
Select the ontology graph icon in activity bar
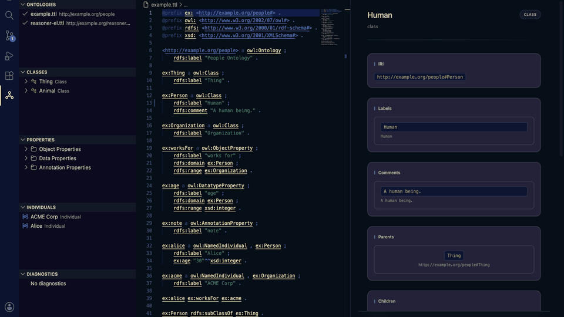(x=9, y=95)
